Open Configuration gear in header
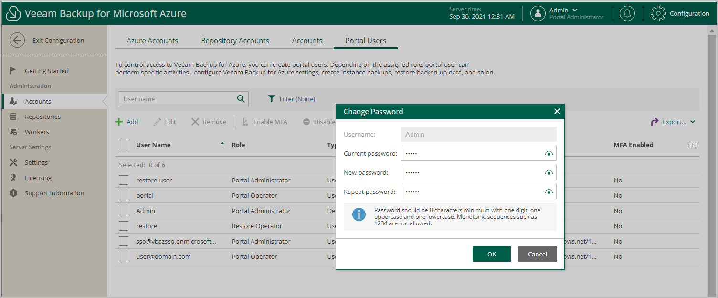This screenshot has width=718, height=298. coord(658,13)
